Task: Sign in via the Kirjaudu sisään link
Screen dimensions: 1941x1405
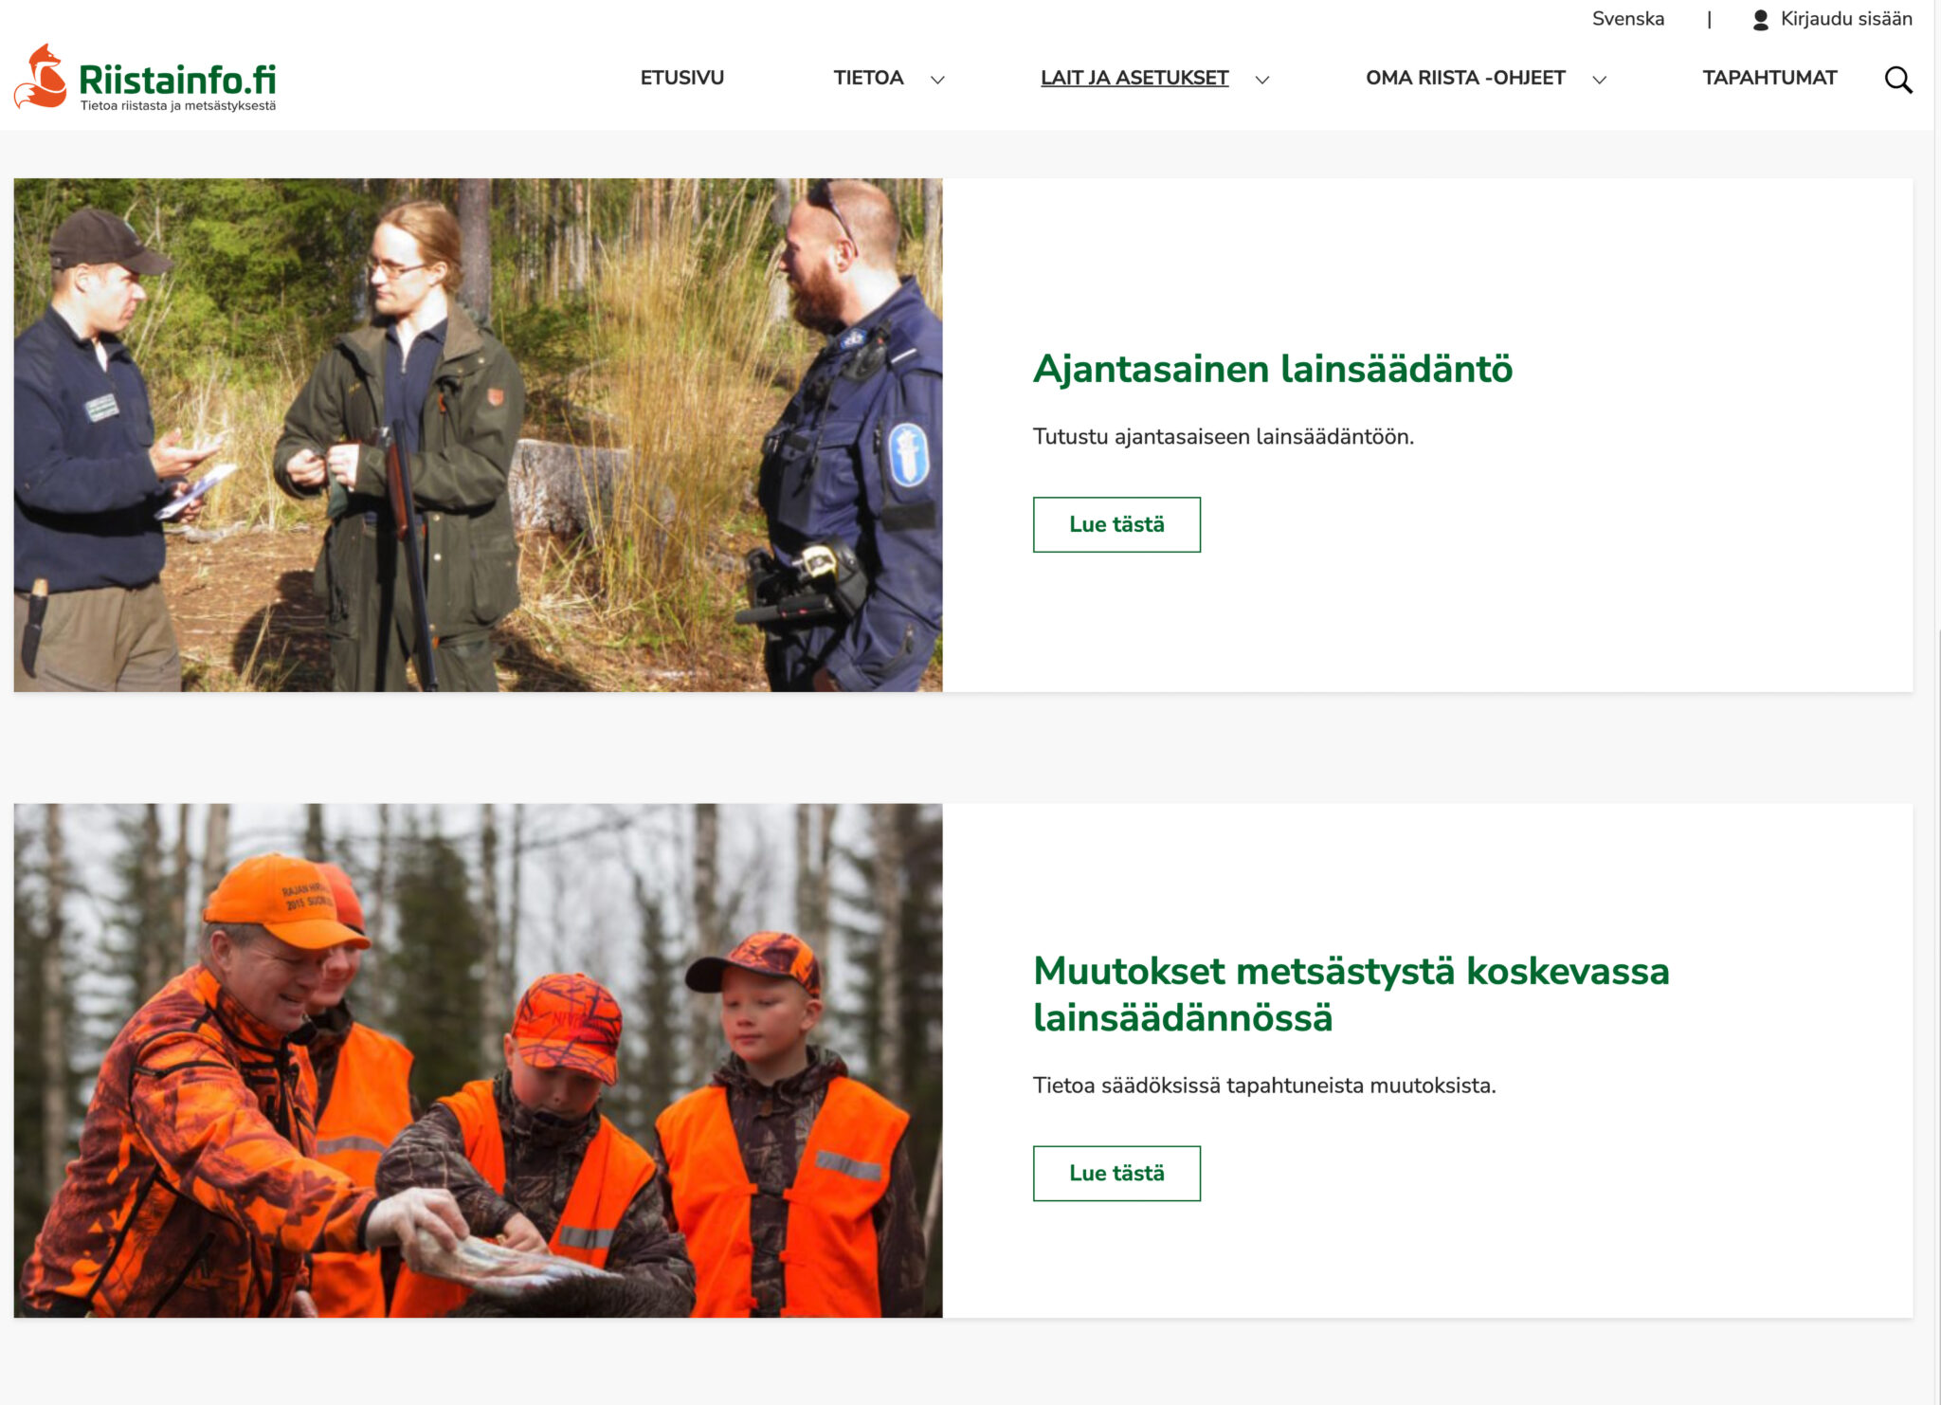Action: [1848, 18]
